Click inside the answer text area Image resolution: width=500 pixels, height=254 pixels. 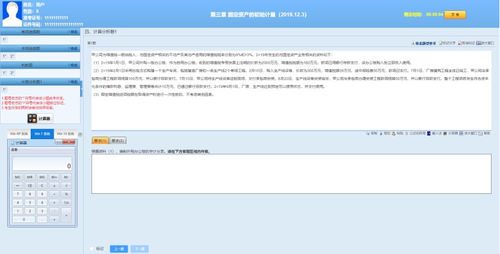(291, 173)
